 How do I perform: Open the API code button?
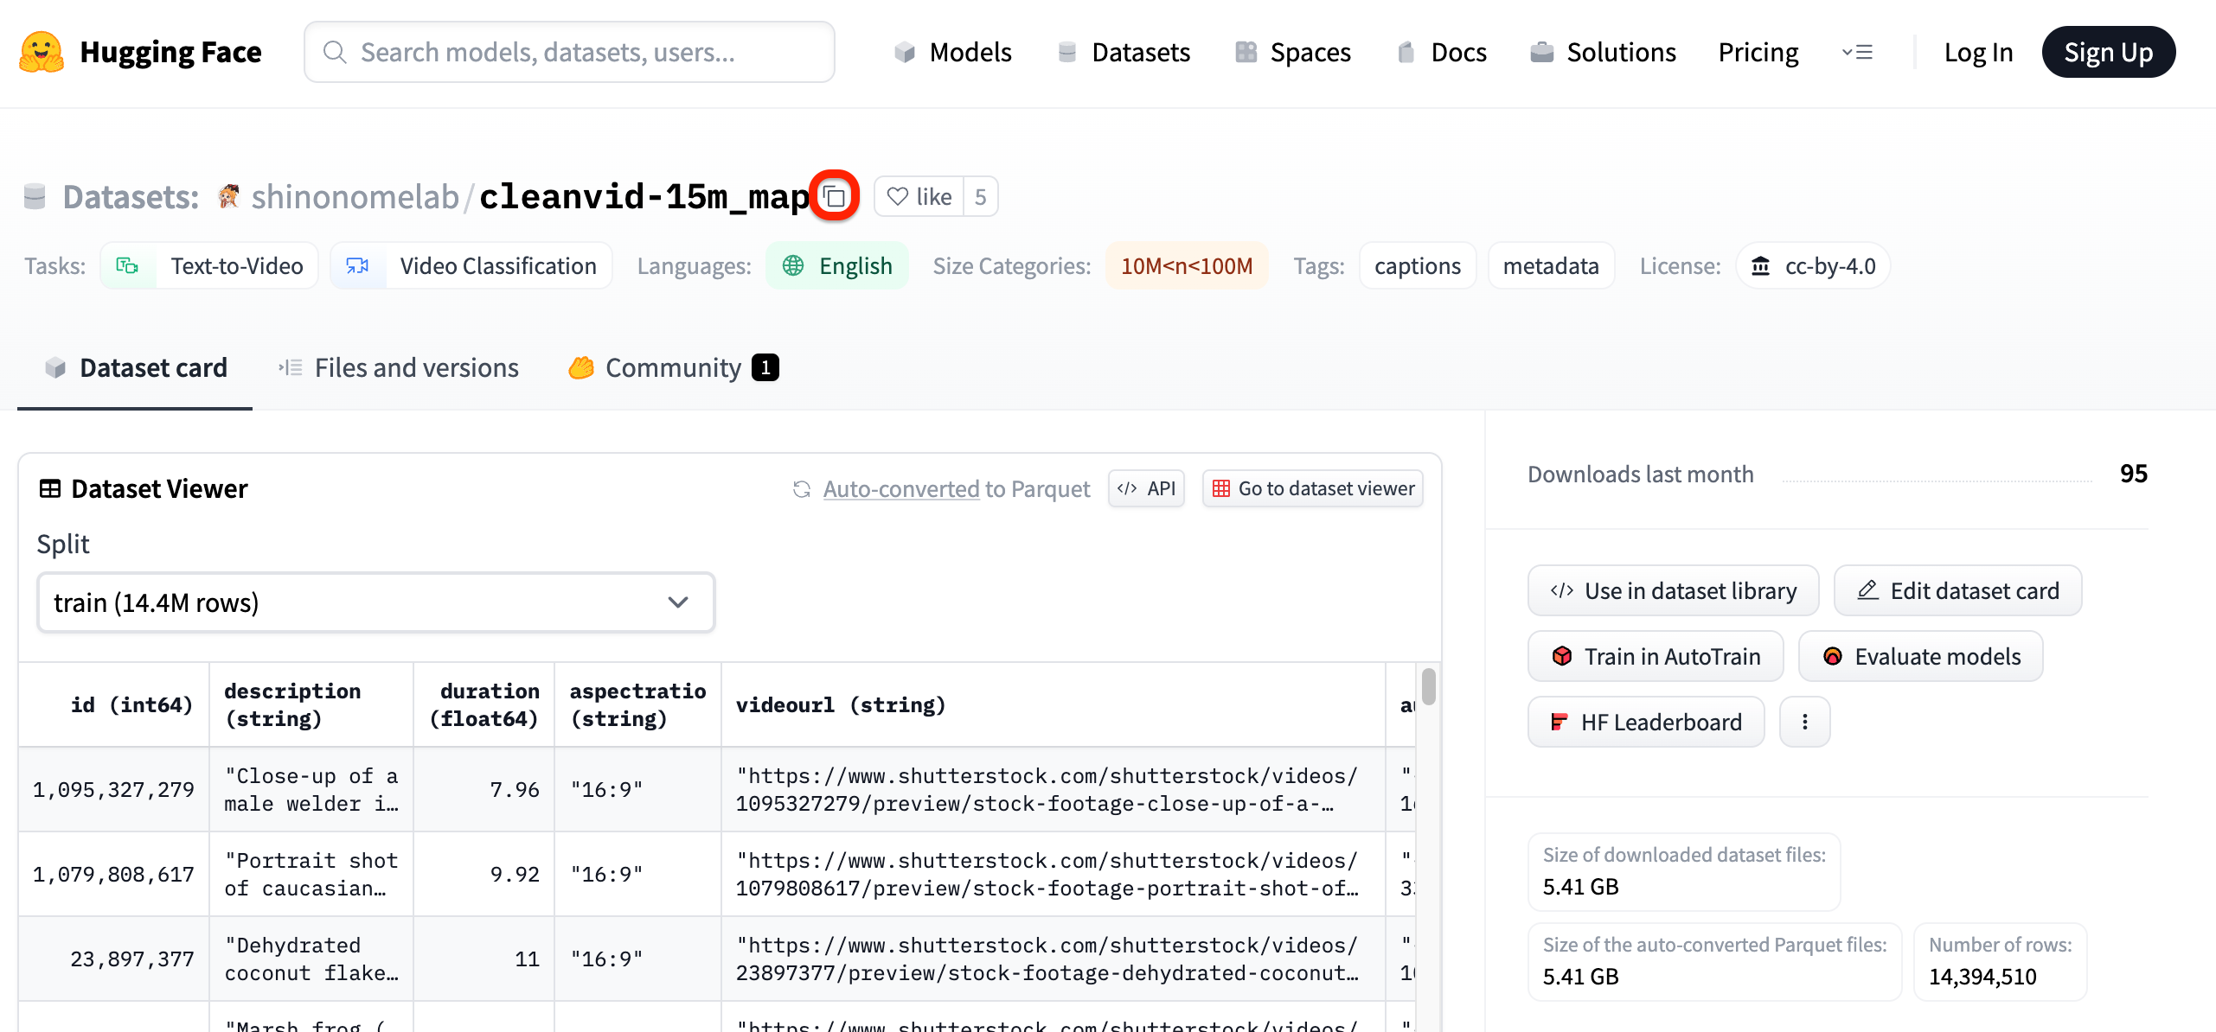[x=1146, y=488]
